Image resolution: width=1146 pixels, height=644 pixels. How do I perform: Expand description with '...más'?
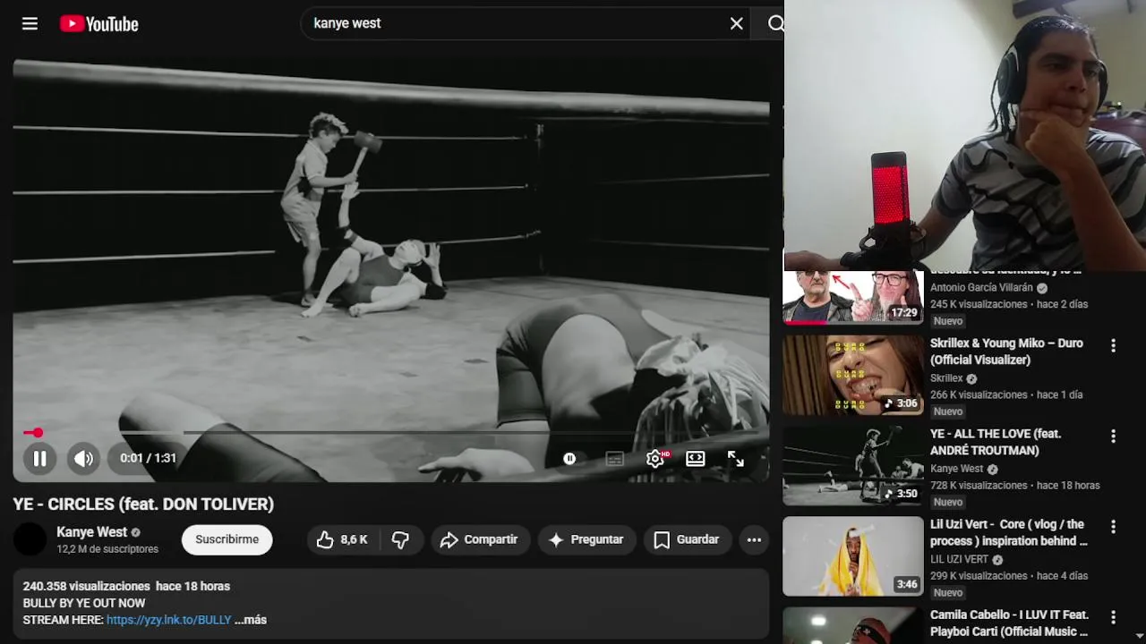pyautogui.click(x=251, y=620)
